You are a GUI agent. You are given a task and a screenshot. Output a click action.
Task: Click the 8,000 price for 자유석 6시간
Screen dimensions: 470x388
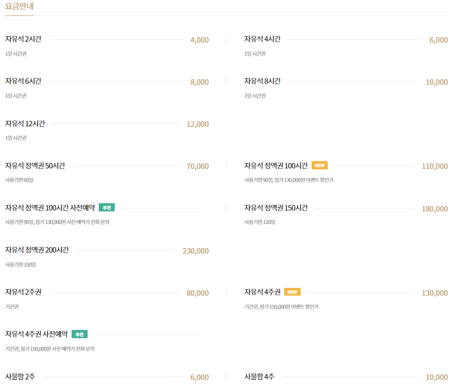point(199,82)
